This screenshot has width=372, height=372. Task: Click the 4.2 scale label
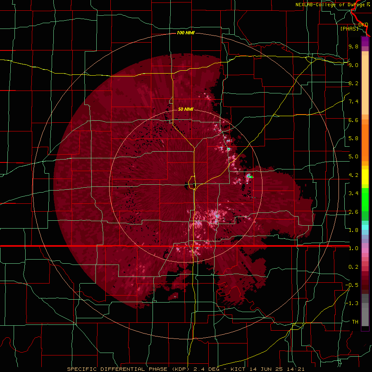[x=353, y=175]
